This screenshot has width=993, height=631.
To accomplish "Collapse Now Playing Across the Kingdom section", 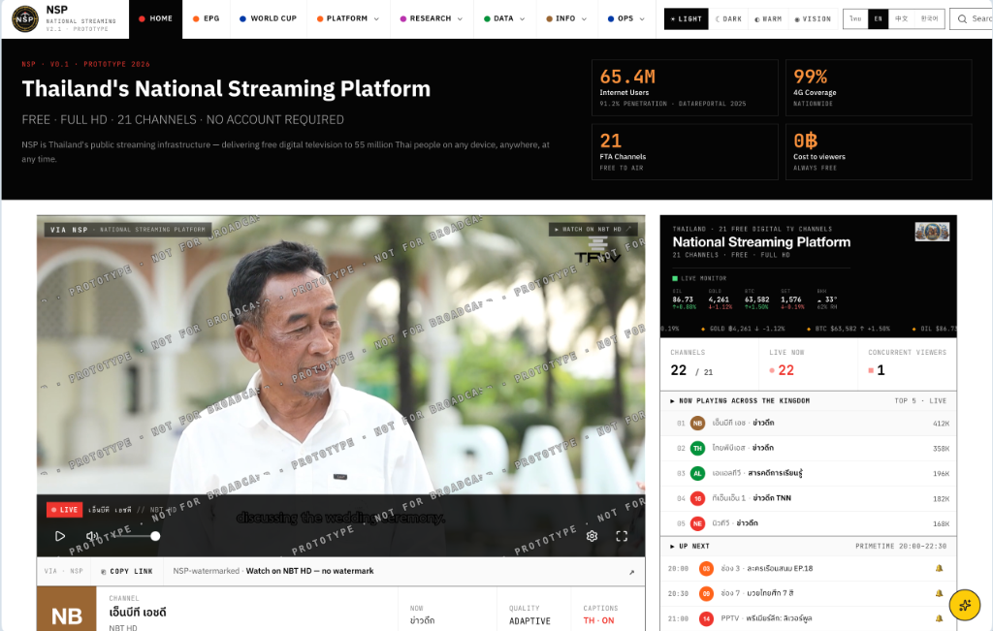I will coord(672,401).
